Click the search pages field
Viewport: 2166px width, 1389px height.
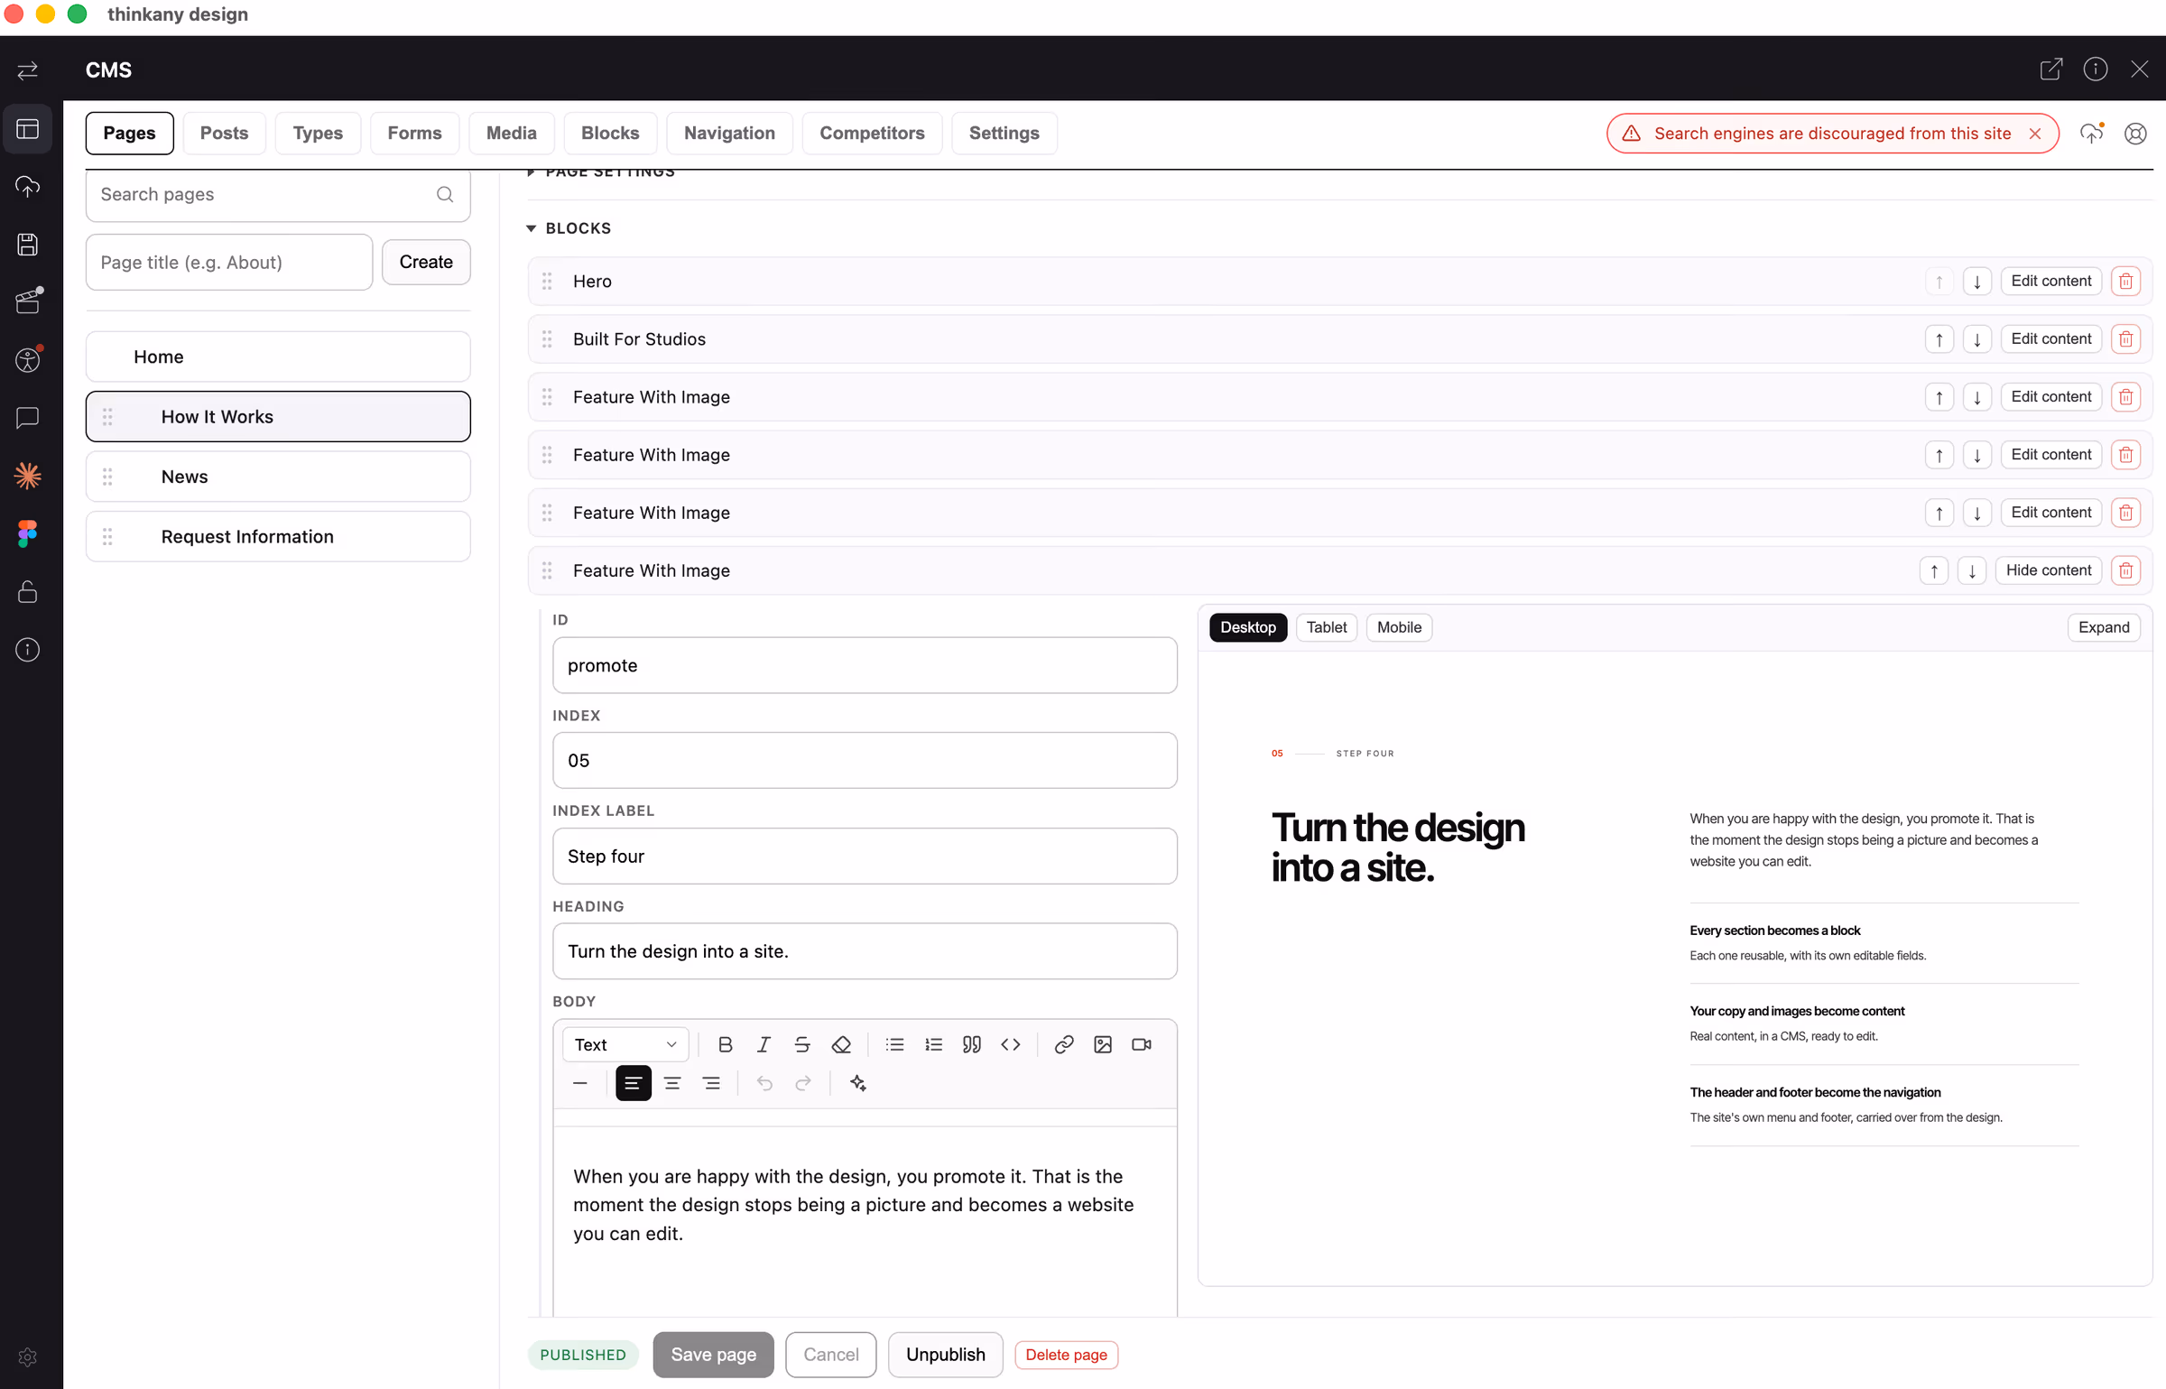pyautogui.click(x=278, y=194)
